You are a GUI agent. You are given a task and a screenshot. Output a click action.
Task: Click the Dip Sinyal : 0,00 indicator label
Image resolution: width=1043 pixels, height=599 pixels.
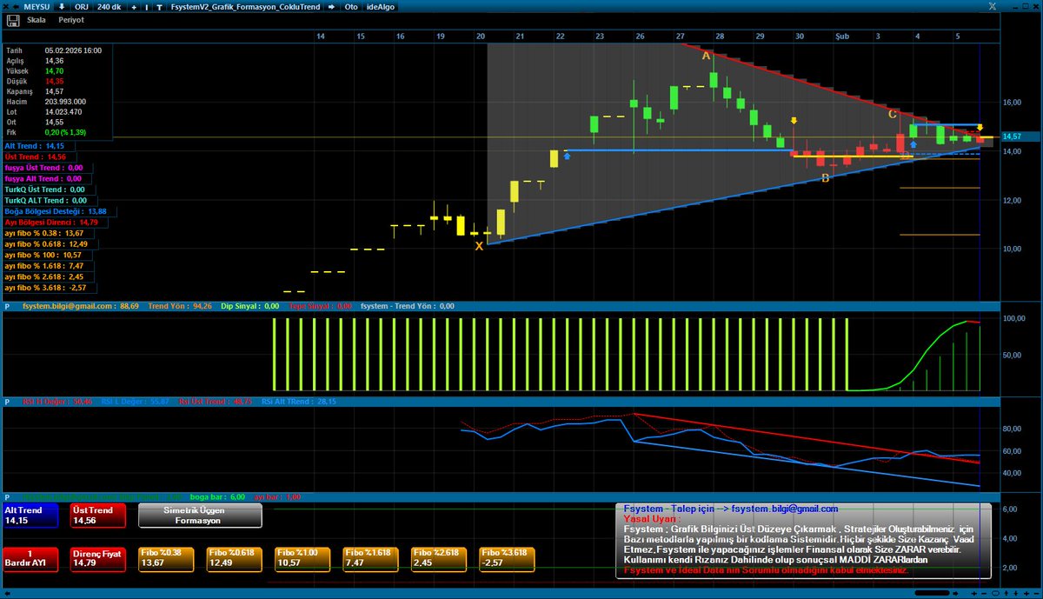[249, 306]
